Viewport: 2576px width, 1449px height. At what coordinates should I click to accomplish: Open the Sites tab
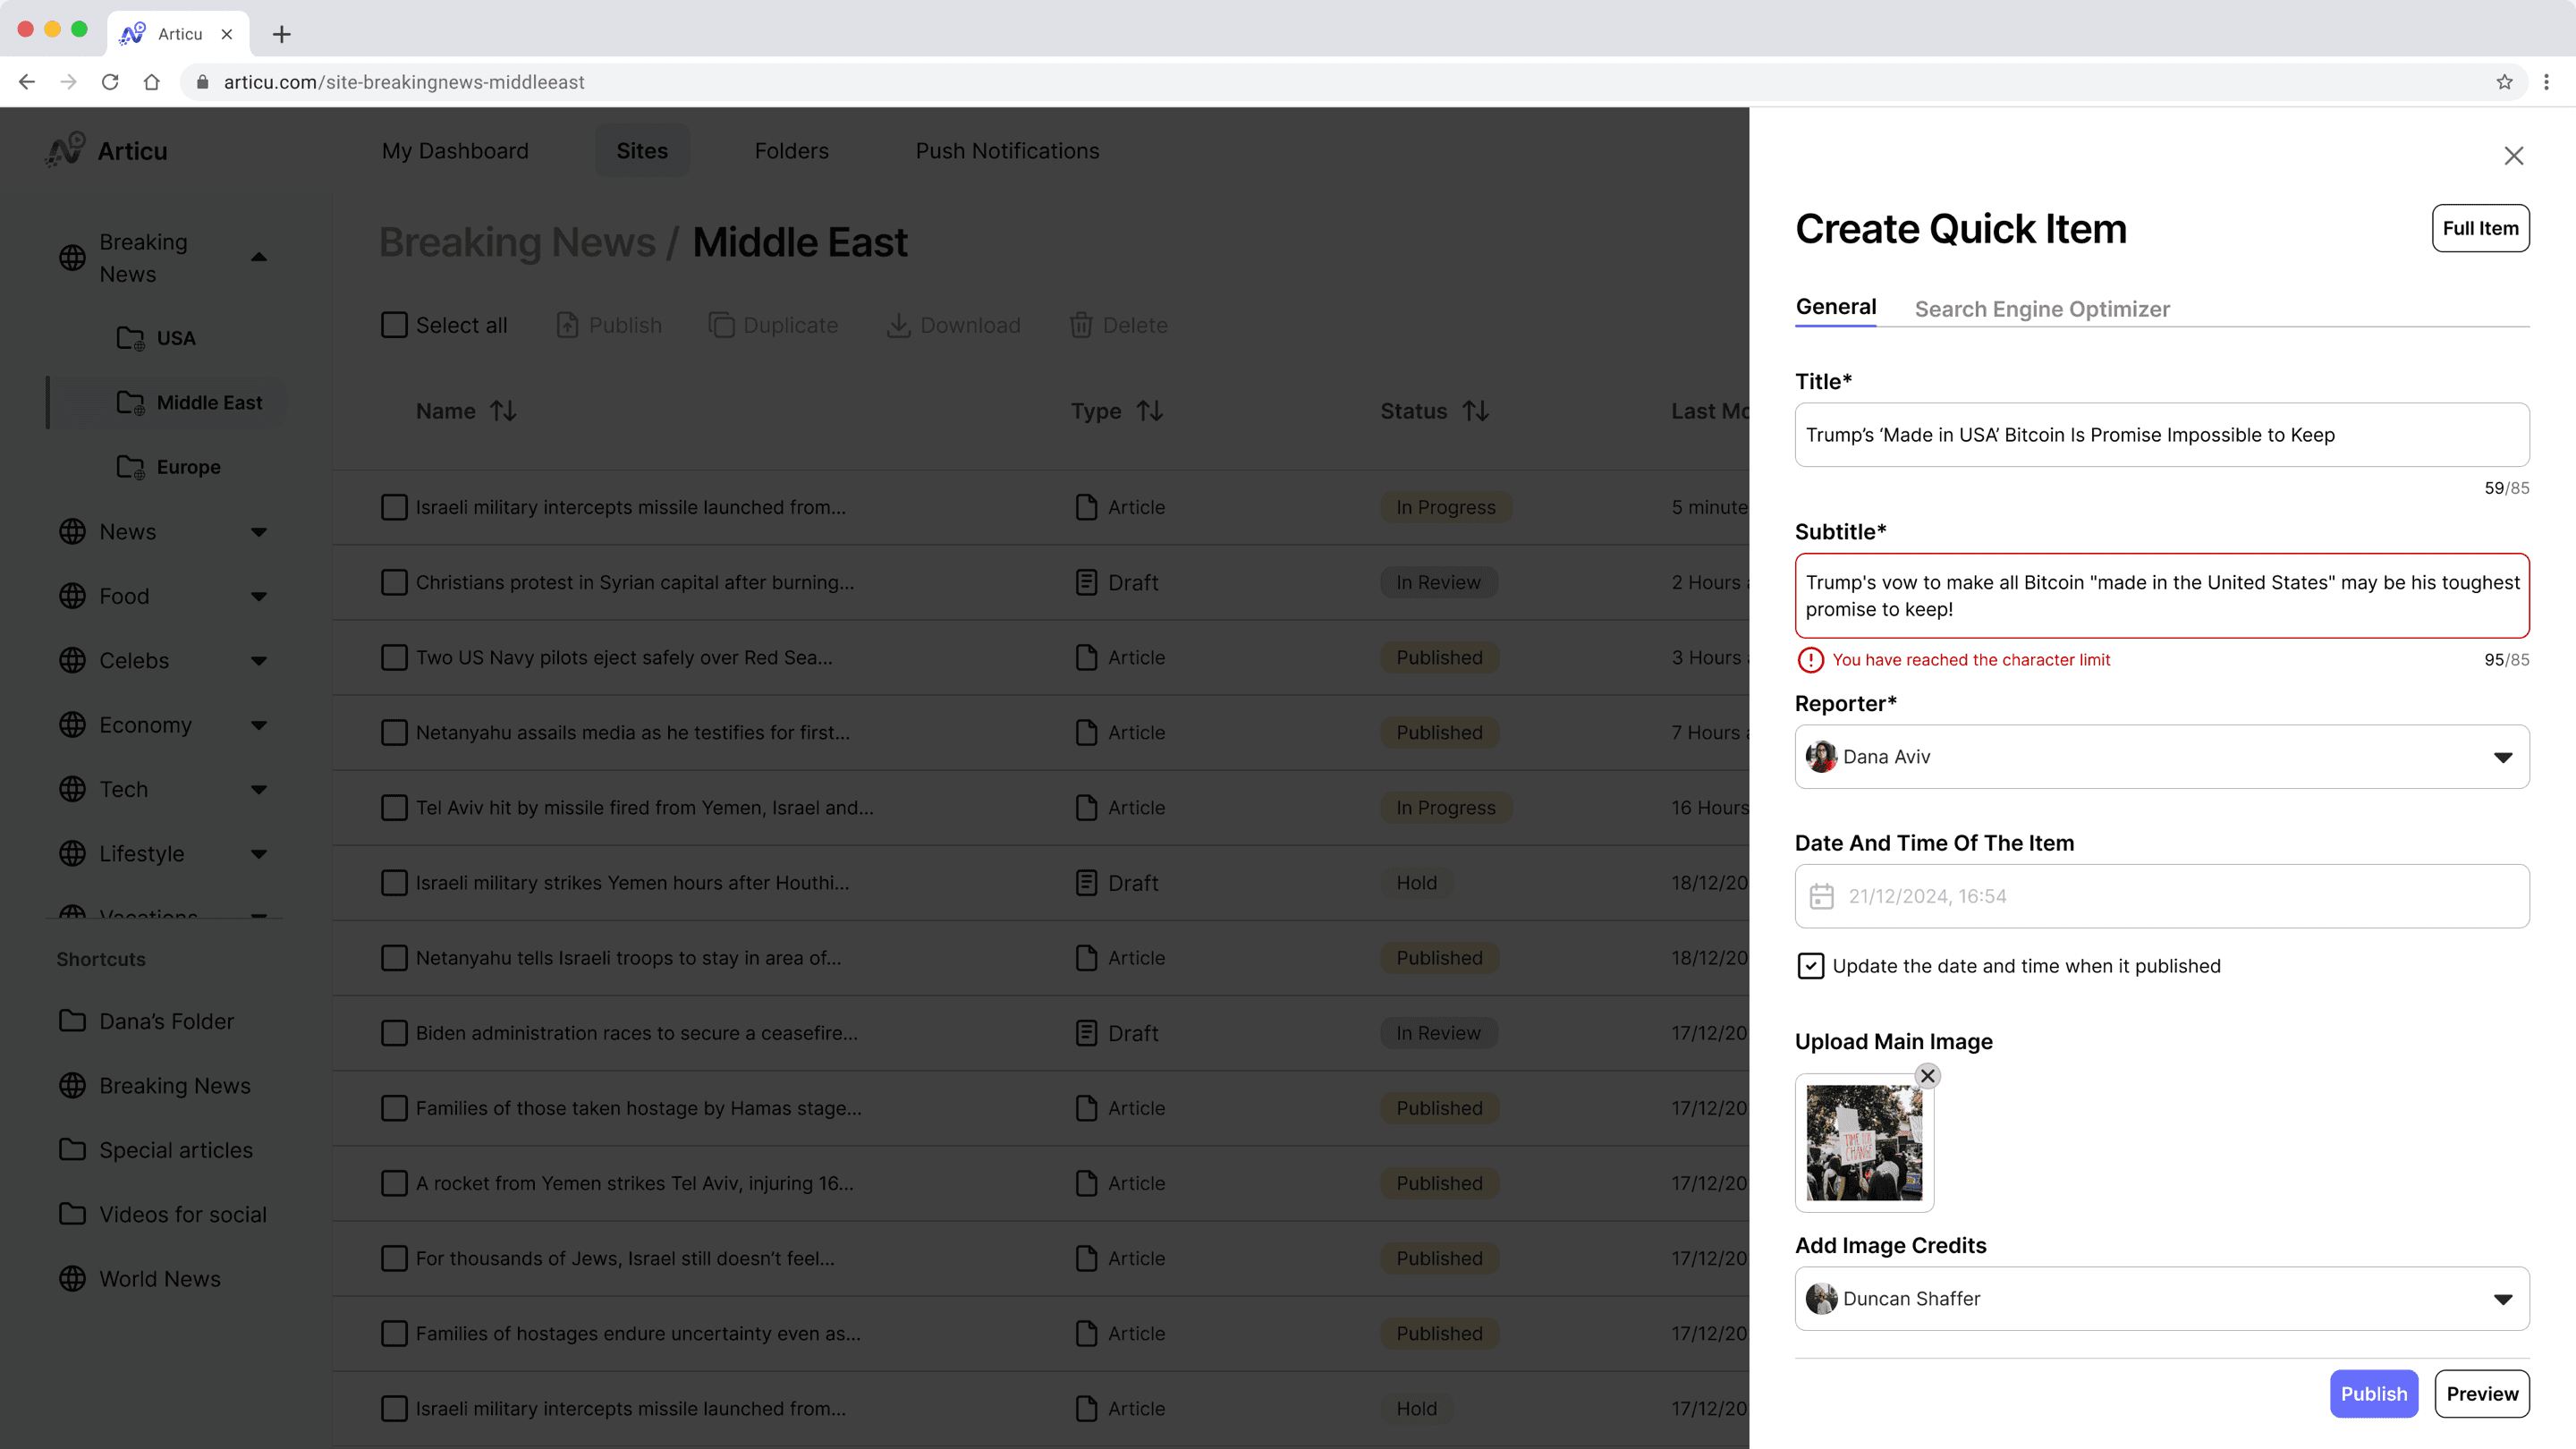point(642,151)
